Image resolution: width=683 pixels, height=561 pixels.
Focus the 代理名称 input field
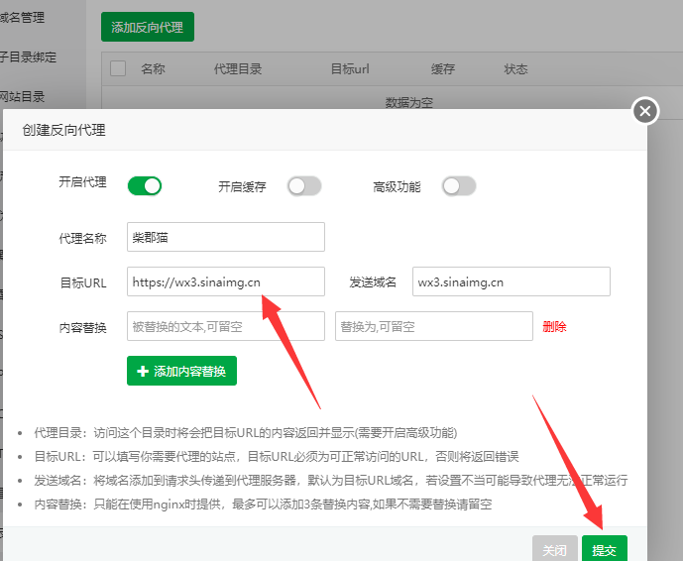click(226, 237)
